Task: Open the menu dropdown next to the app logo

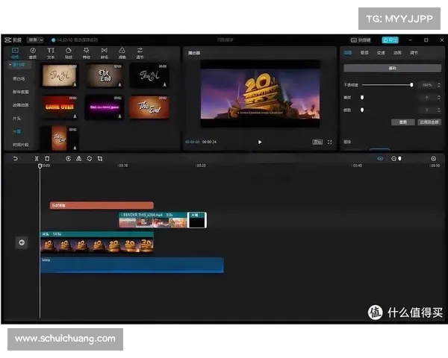Action: (35, 40)
